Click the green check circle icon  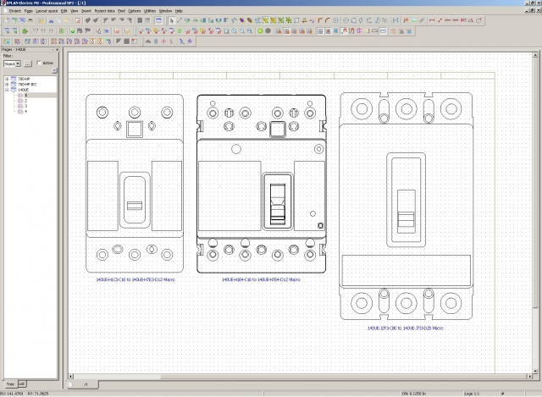(x=73, y=31)
